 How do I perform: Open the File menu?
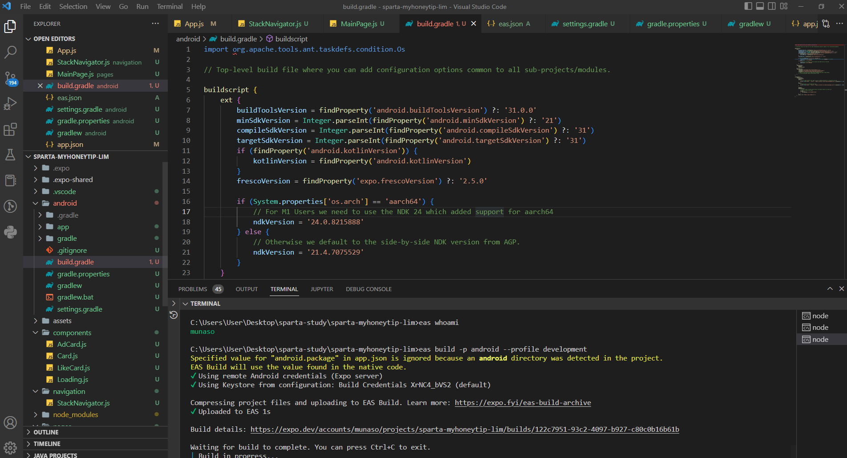click(x=25, y=6)
